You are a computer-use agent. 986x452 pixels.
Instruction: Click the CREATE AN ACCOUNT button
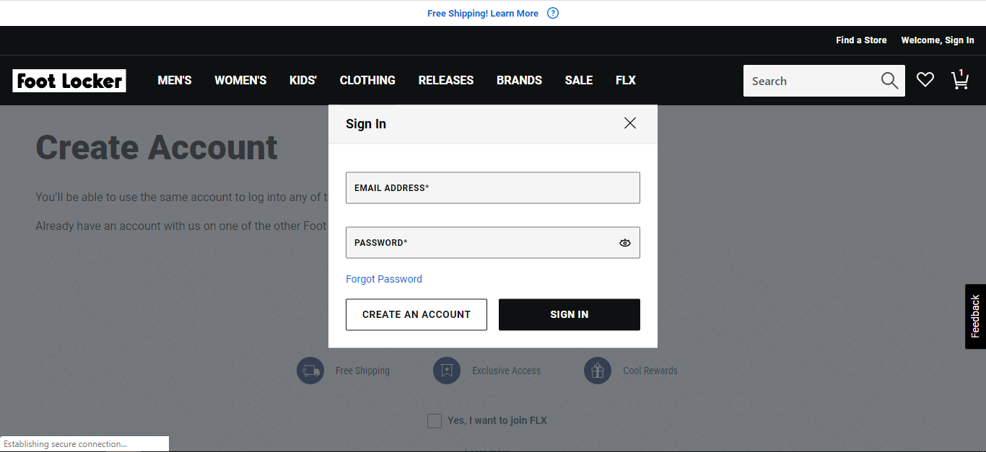click(x=416, y=315)
